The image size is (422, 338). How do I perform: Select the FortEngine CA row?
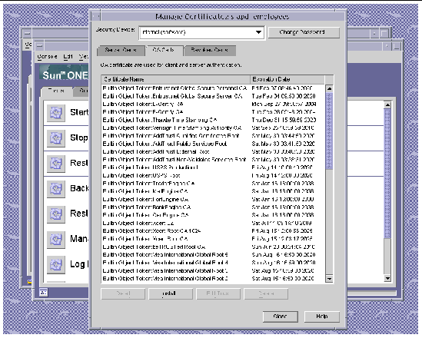coord(213,199)
